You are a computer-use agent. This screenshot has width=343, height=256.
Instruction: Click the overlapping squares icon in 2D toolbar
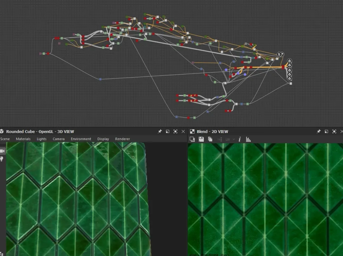pos(192,139)
